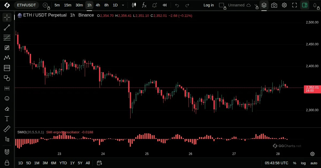
Task: Set the range to YTD
Action: click(63, 163)
